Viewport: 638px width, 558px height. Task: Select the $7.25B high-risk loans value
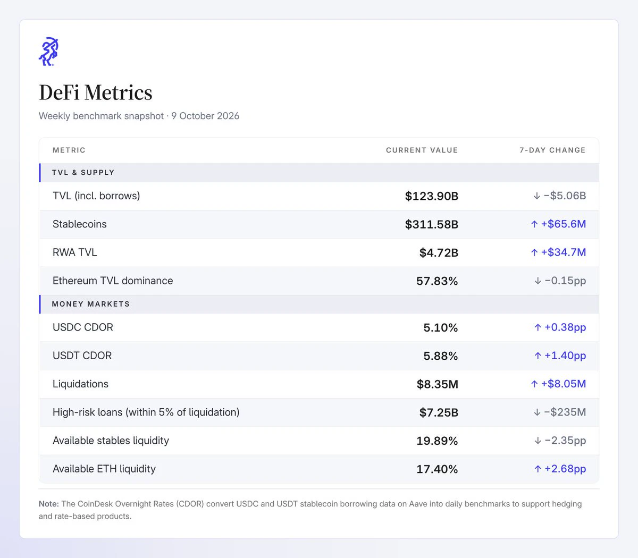[x=439, y=412]
